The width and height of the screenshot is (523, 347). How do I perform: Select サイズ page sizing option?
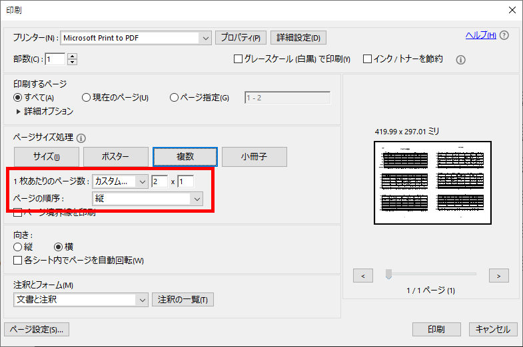coord(47,157)
